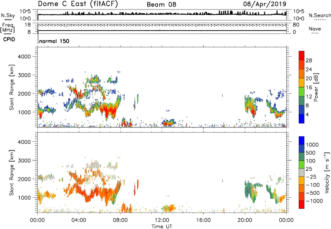
Task: Click the date '08/Apr/2019'
Action: [264, 4]
